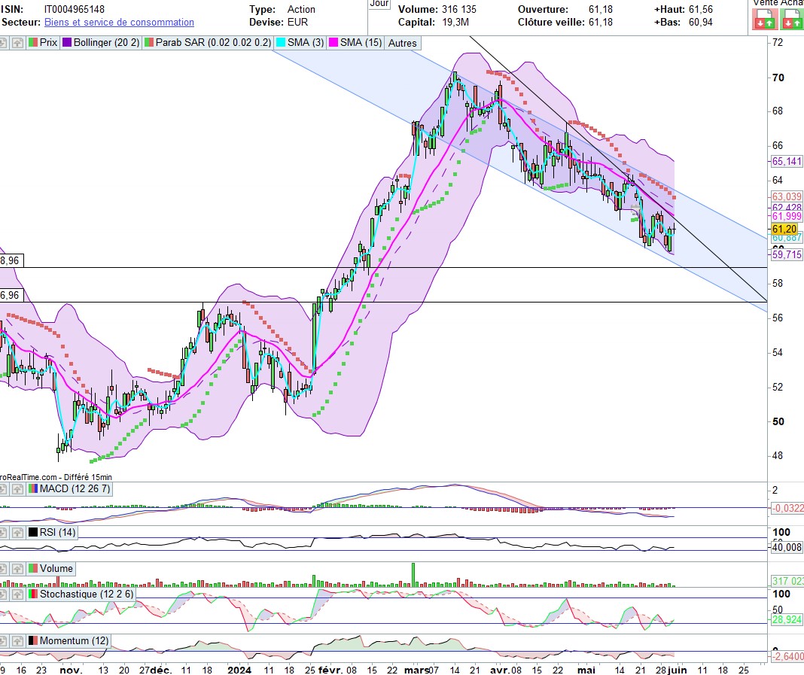This screenshot has height=675, width=804.
Task: Click the green Achat order ticket icon
Action: (791, 20)
